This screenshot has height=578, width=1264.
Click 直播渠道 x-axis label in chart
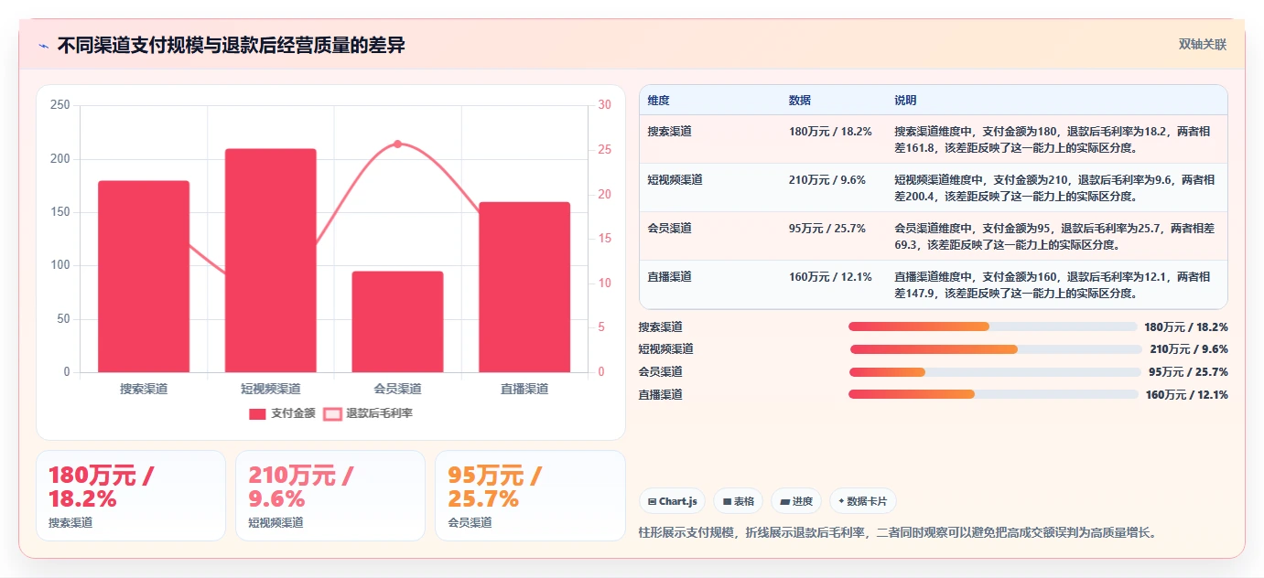tap(524, 389)
